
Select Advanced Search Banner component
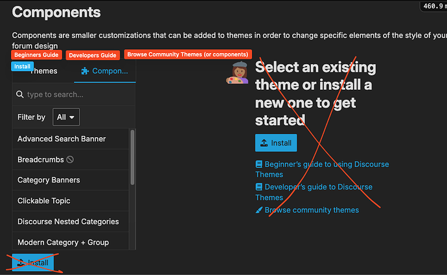(71, 138)
